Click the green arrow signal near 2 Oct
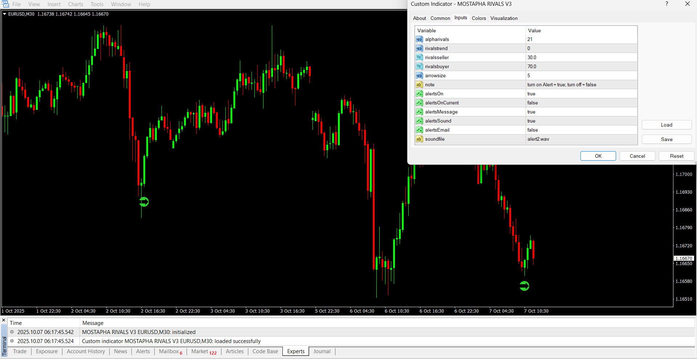697x359 pixels. tap(144, 202)
